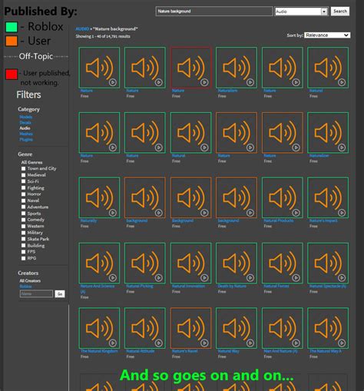This screenshot has width=364, height=391.
Task: Switch to the Models category
Action: (26, 117)
